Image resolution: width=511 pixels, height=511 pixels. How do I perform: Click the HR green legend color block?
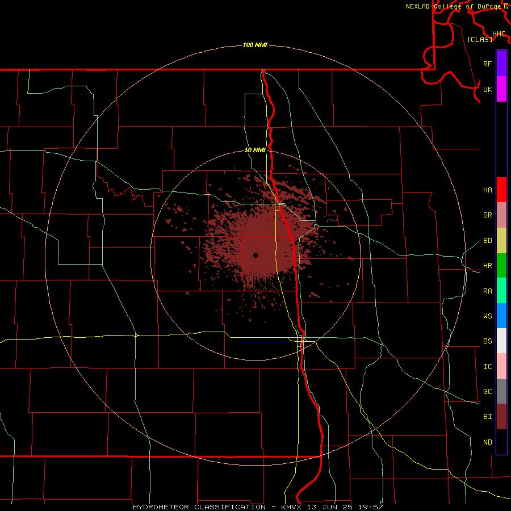pyautogui.click(x=501, y=266)
